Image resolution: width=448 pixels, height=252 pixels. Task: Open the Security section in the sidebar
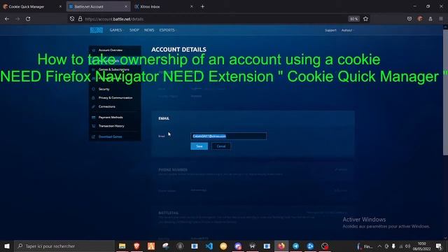(x=104, y=89)
